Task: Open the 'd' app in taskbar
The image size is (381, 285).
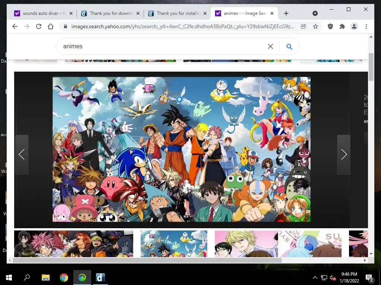Action: point(100,278)
